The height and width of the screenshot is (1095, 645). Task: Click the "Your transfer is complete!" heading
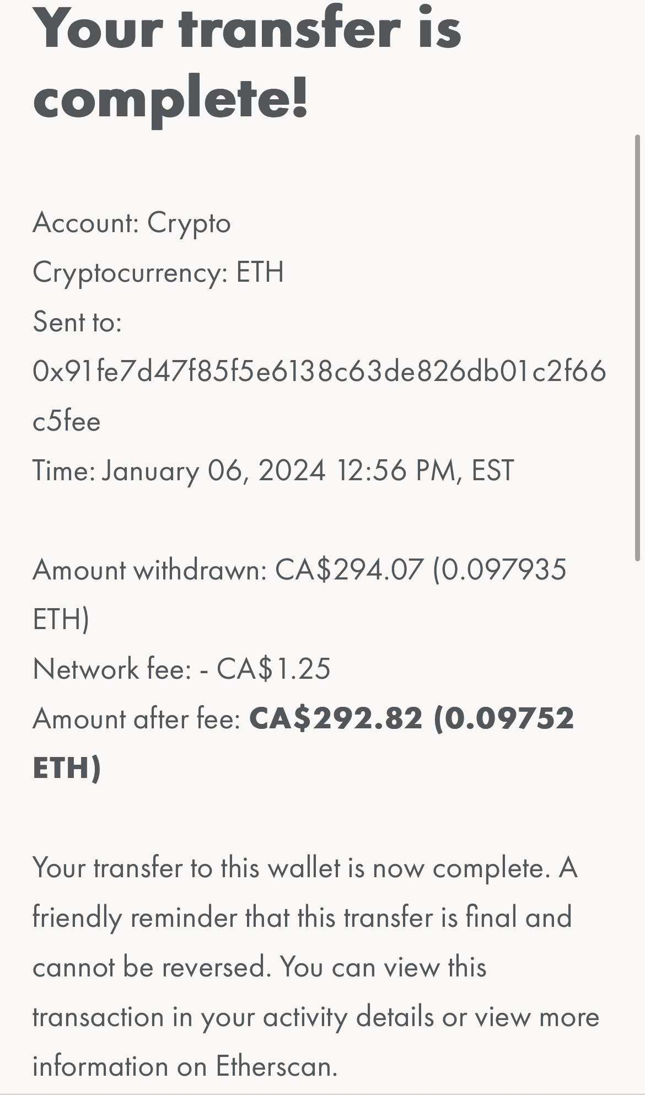[246, 63]
